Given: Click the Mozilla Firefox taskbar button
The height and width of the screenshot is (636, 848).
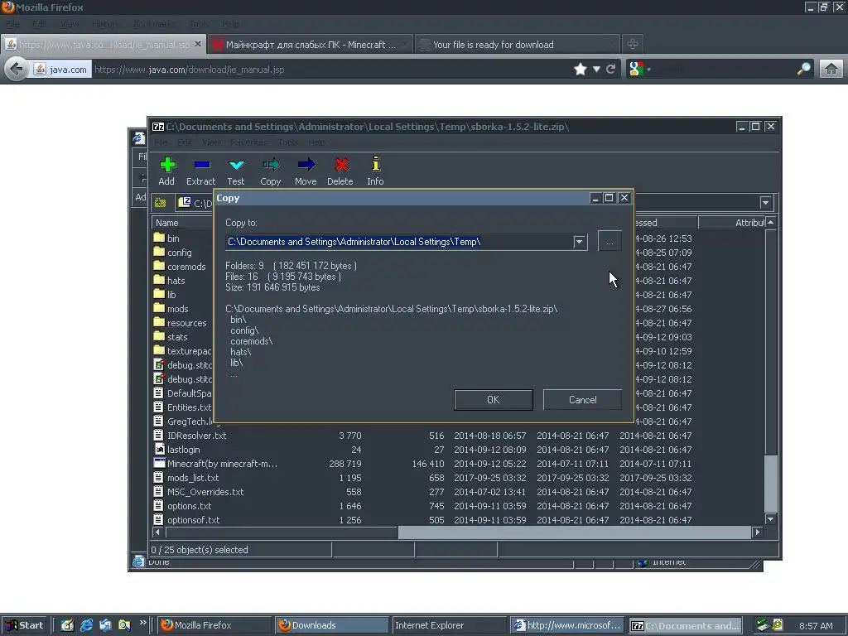Looking at the screenshot, I should [214, 625].
